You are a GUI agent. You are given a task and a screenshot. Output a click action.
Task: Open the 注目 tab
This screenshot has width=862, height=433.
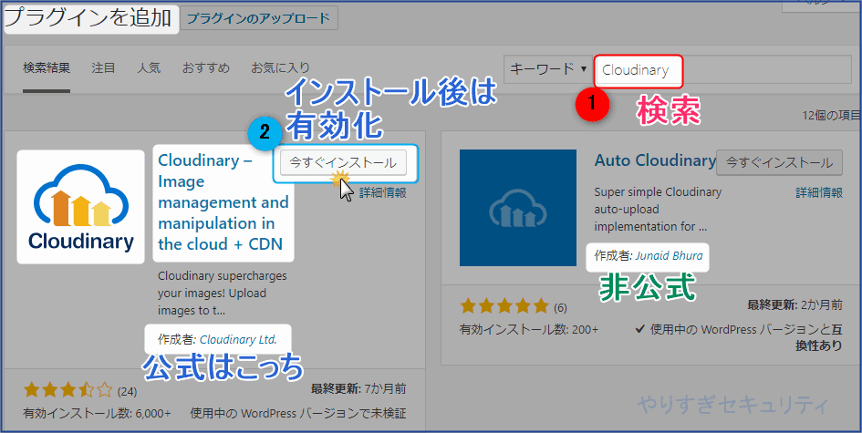tap(103, 68)
